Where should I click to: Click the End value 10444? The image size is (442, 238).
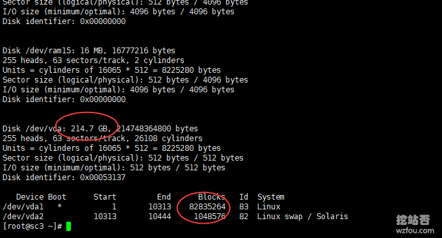(x=159, y=217)
